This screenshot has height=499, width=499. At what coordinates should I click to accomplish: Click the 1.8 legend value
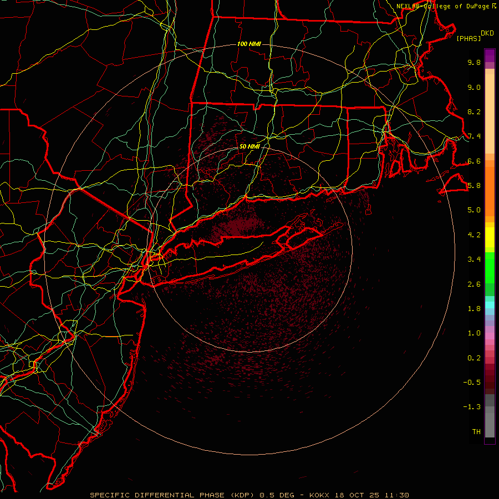474,309
